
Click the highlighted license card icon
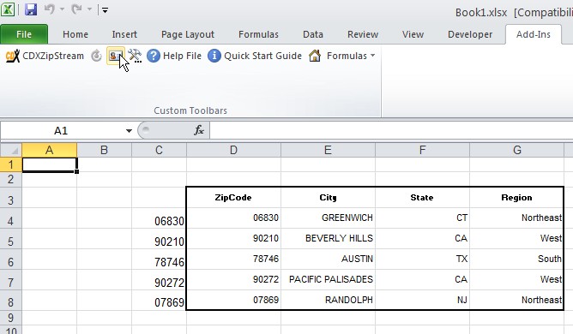click(115, 56)
